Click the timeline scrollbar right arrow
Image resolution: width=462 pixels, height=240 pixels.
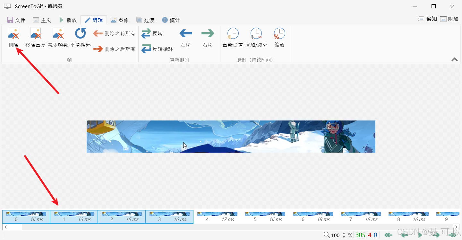(456, 227)
